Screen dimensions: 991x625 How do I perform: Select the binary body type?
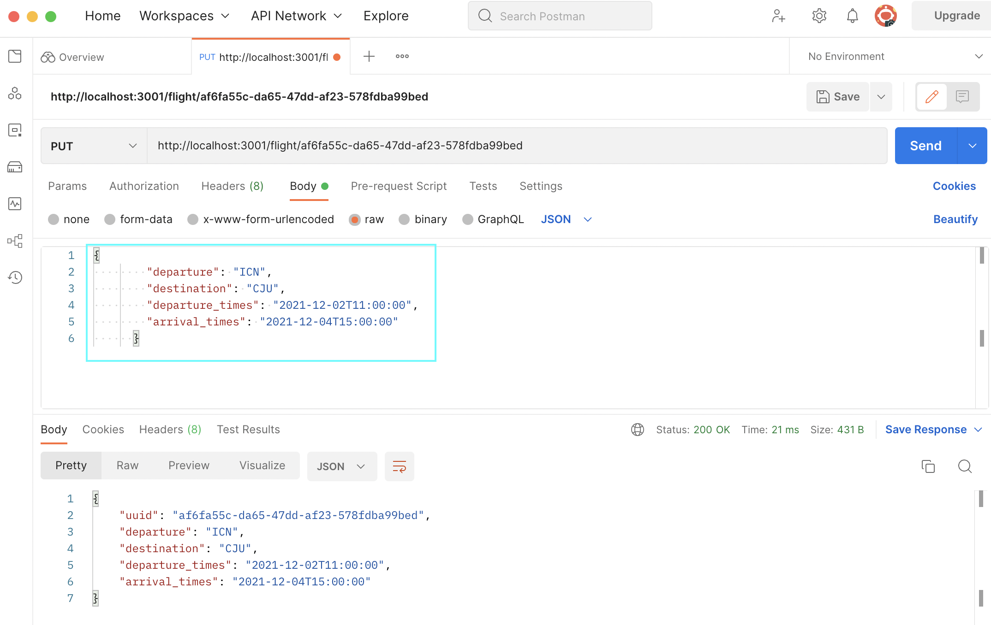pos(404,219)
